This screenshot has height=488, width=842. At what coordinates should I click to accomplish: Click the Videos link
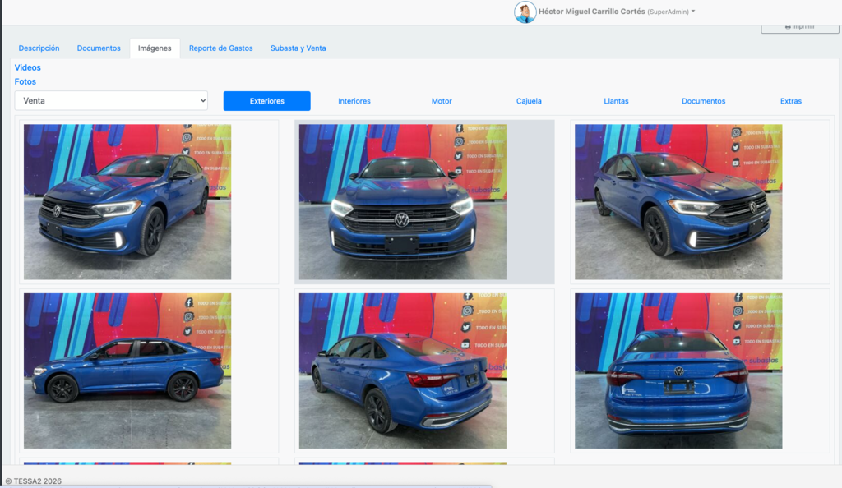pos(27,67)
